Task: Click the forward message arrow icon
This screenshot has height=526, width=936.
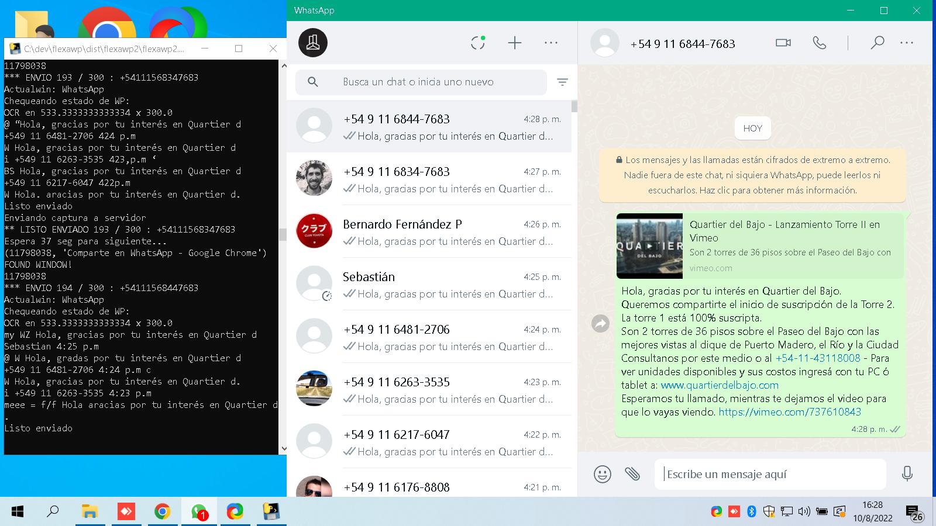Action: [600, 323]
